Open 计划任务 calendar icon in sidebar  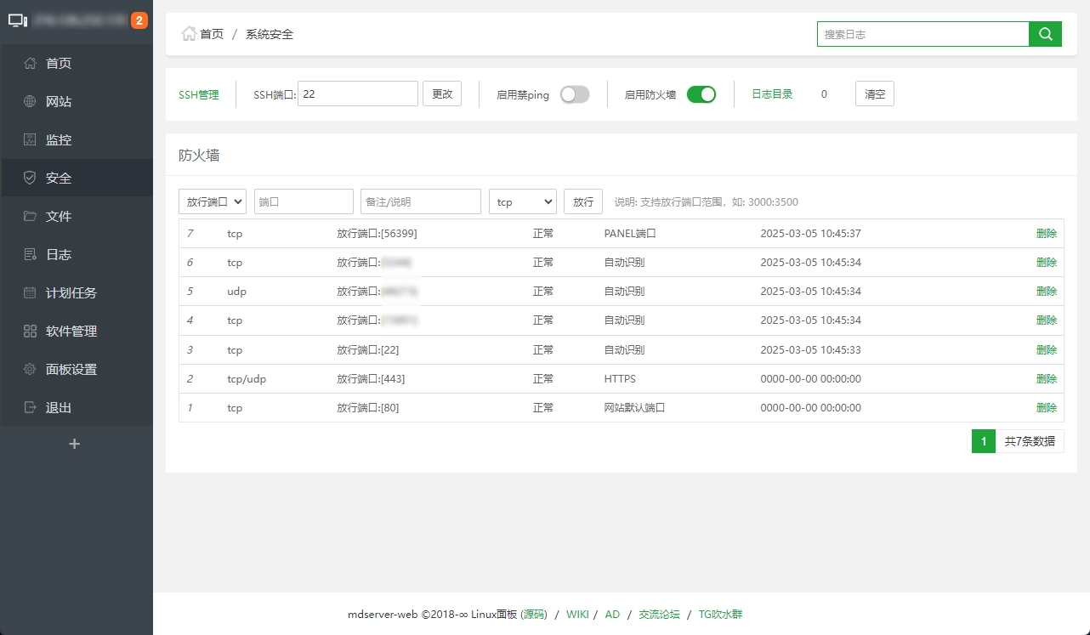[x=30, y=292]
